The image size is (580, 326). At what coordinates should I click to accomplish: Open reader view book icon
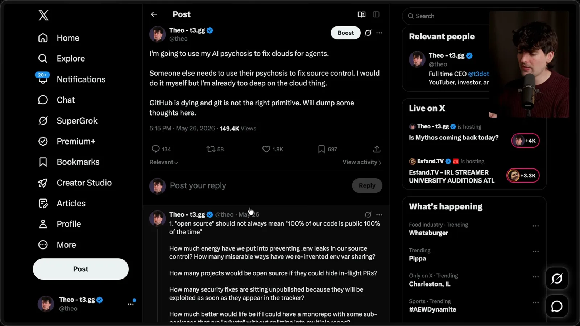click(361, 14)
